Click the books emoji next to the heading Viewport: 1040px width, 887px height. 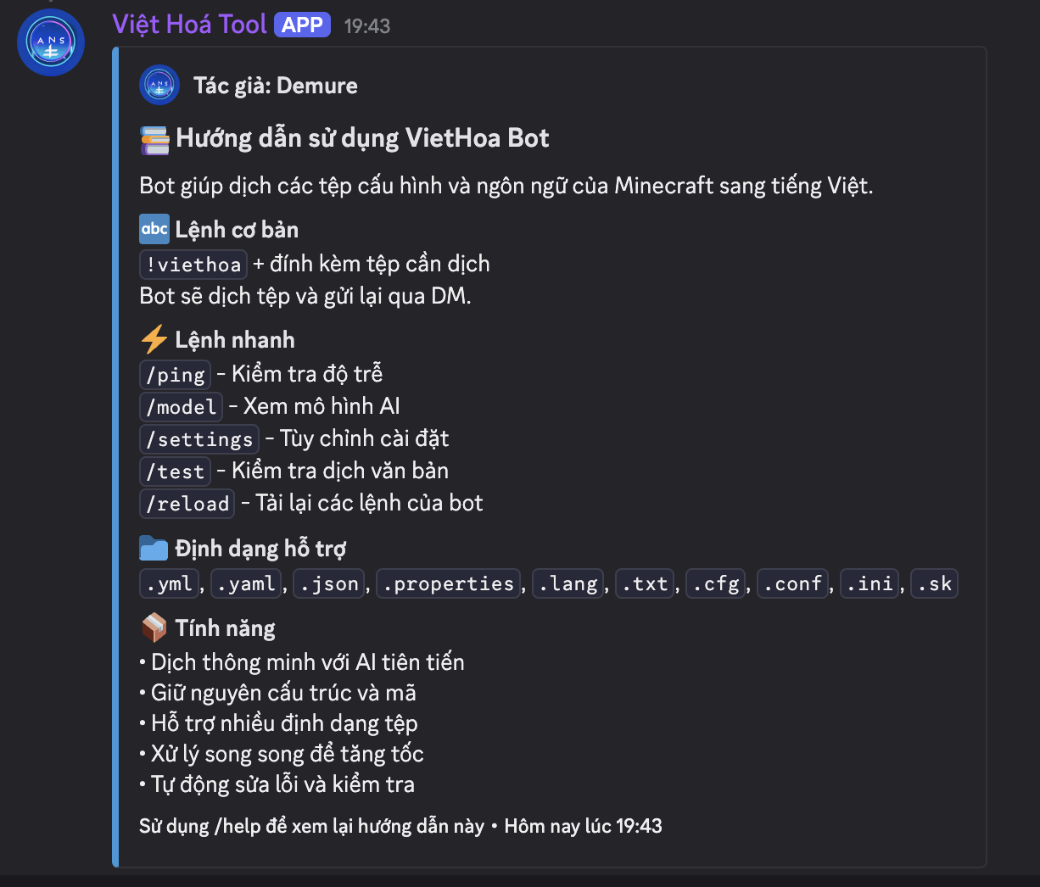coord(153,138)
